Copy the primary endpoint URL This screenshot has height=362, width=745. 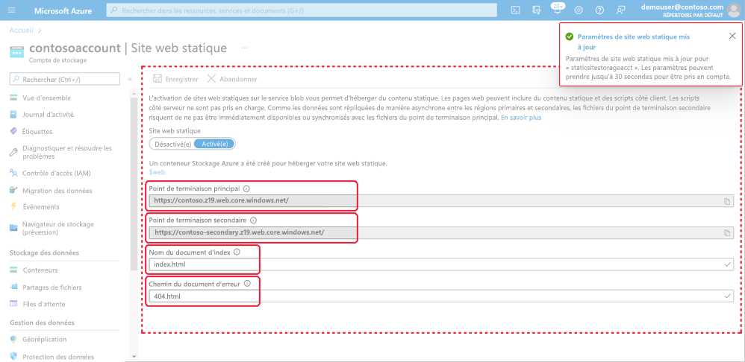tap(726, 201)
